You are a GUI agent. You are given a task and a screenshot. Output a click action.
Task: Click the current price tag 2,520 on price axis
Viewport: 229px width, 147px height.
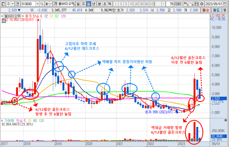219,98
